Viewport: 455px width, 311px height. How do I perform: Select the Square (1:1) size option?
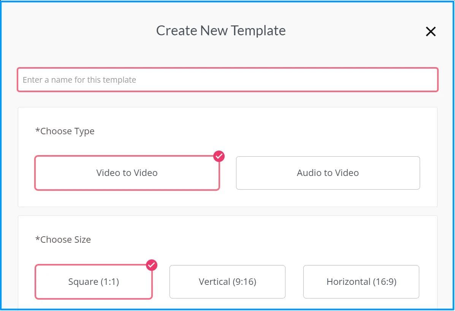94,282
